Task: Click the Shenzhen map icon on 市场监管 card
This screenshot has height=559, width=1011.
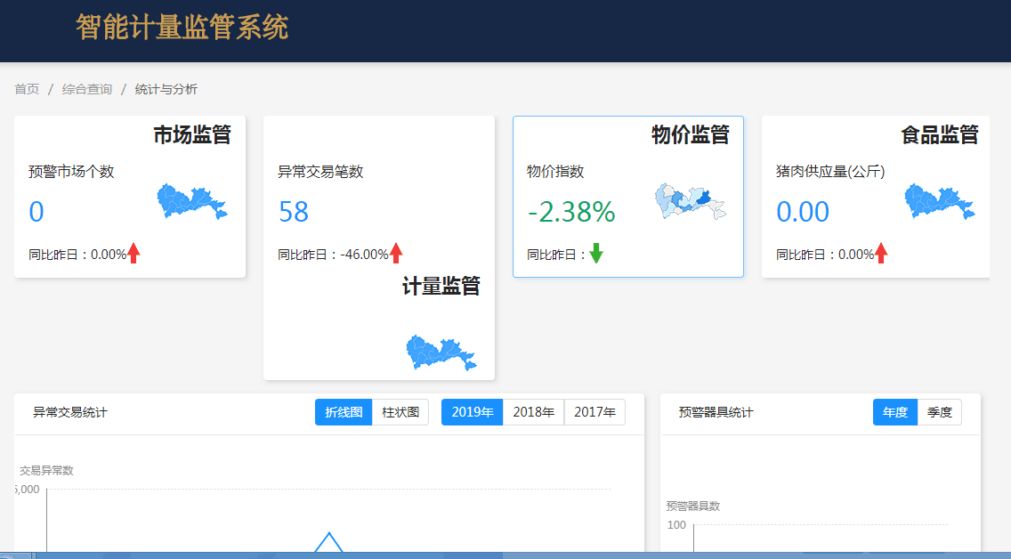Action: (x=192, y=200)
